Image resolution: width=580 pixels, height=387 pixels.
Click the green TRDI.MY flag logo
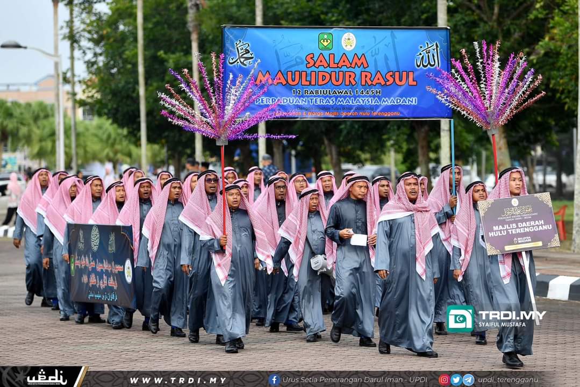460,319
